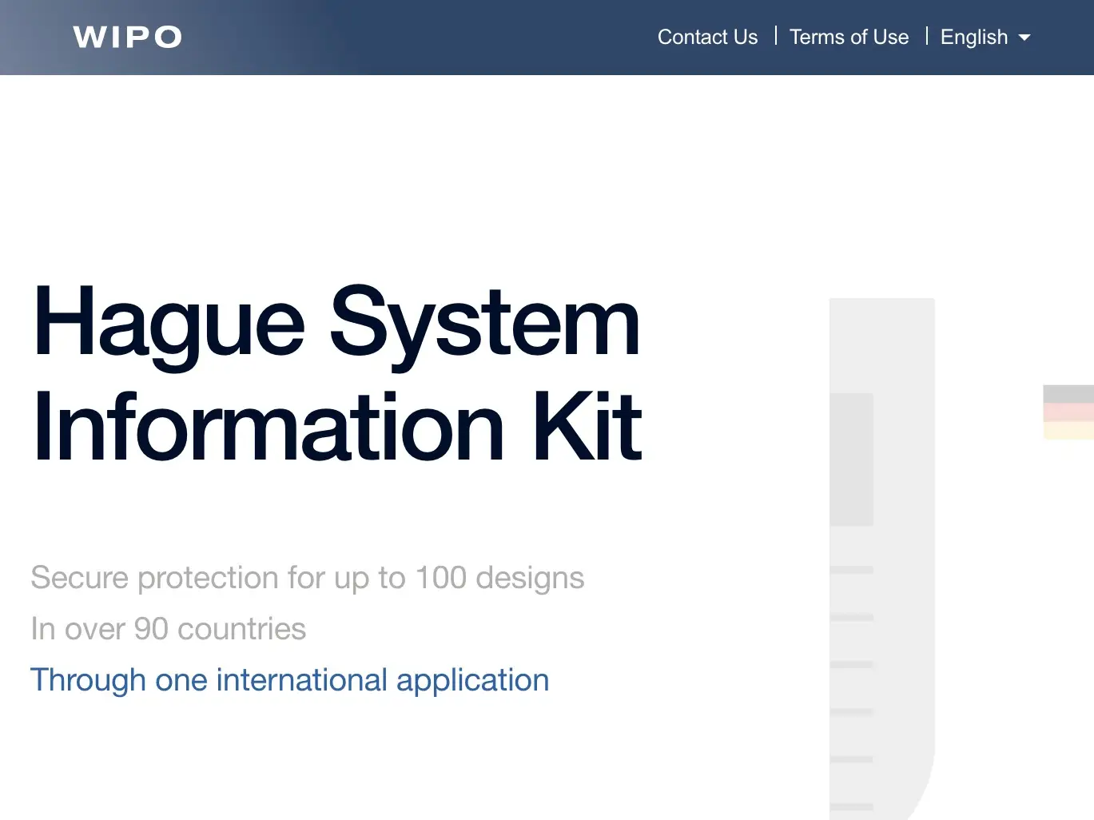The height and width of the screenshot is (820, 1094).
Task: Click 'Secure protection for up to 100 designs'
Action: [308, 577]
